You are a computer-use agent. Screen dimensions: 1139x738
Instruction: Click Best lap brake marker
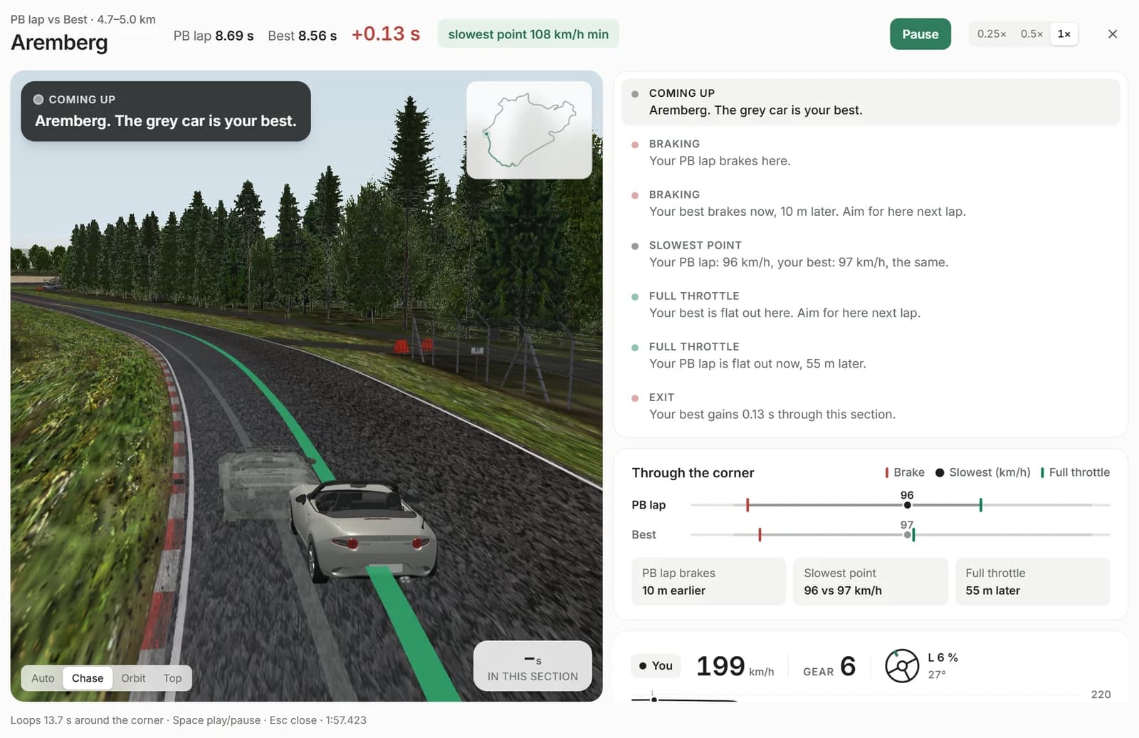(x=760, y=534)
